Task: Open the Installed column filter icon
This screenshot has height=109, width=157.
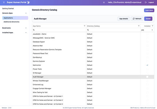Action: (152, 26)
